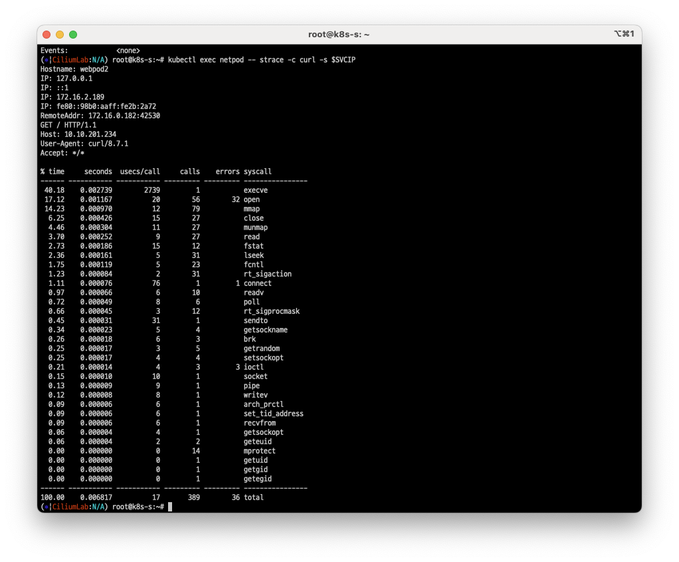Click the fcntl syscall name
The height and width of the screenshot is (562, 679).
click(253, 265)
